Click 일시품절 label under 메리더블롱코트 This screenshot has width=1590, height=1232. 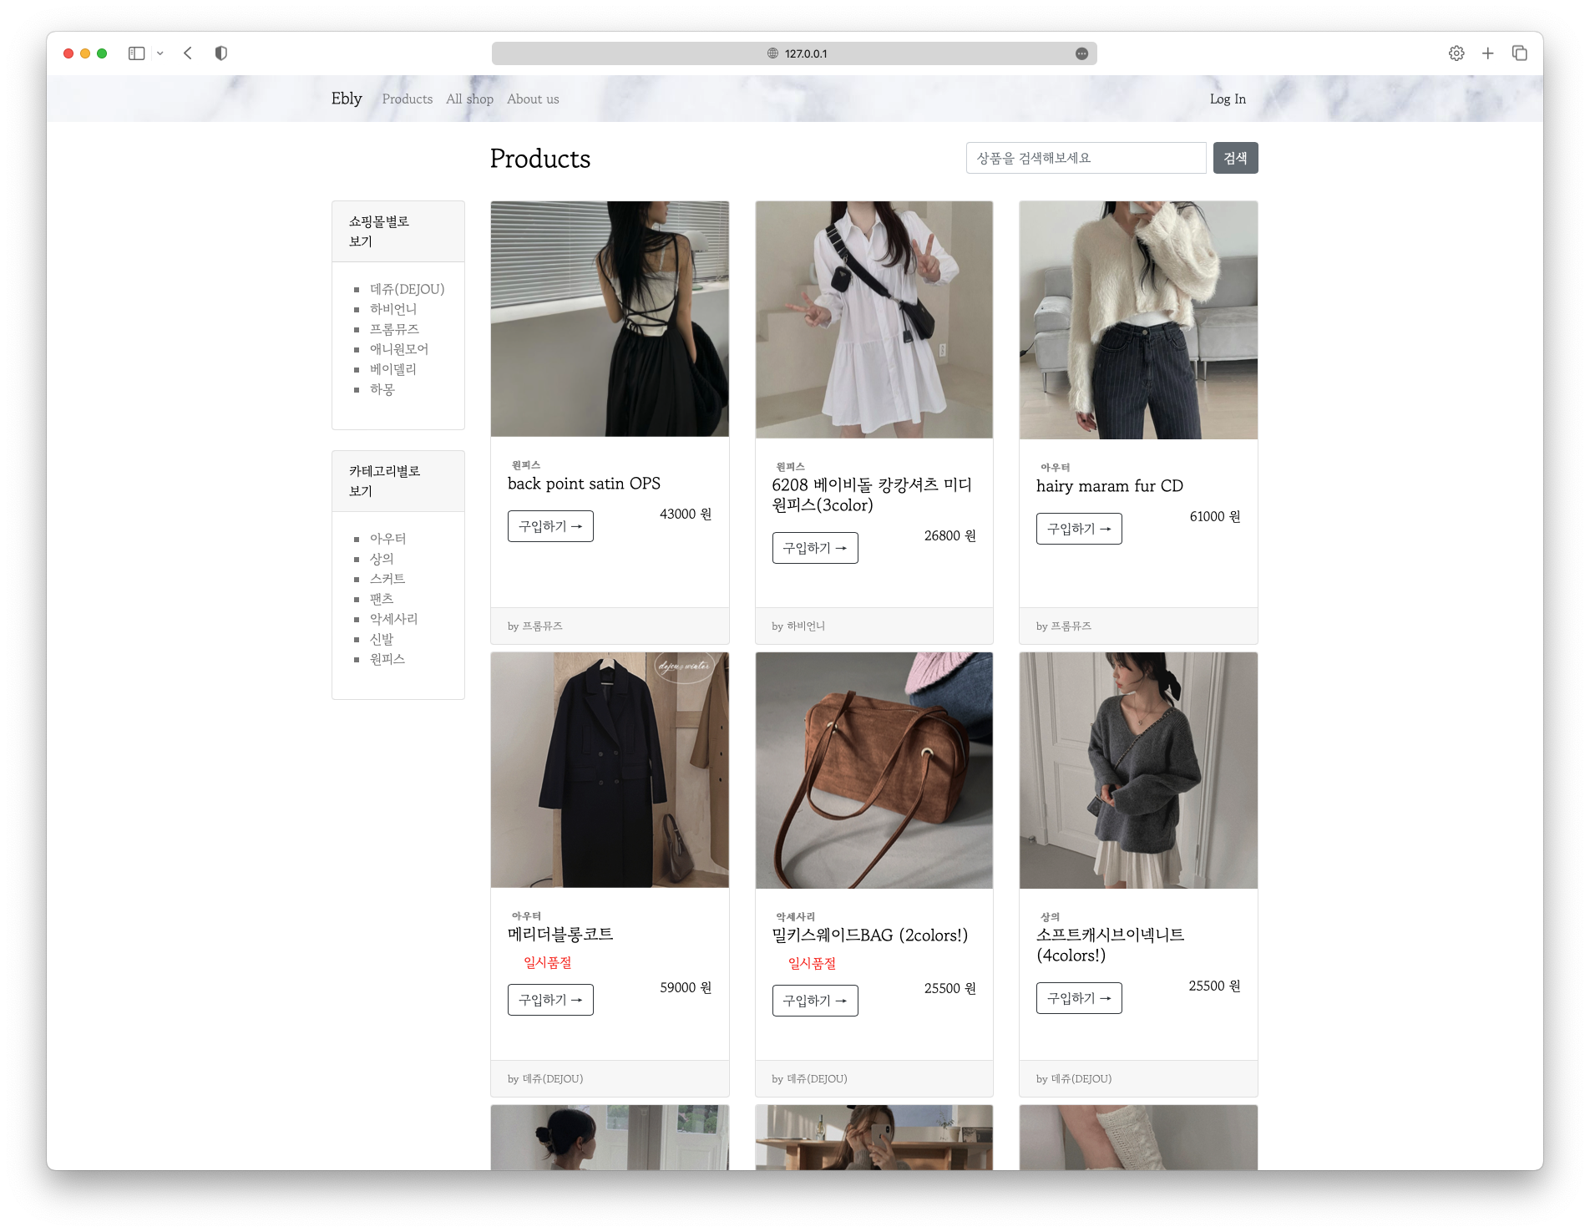(x=548, y=963)
